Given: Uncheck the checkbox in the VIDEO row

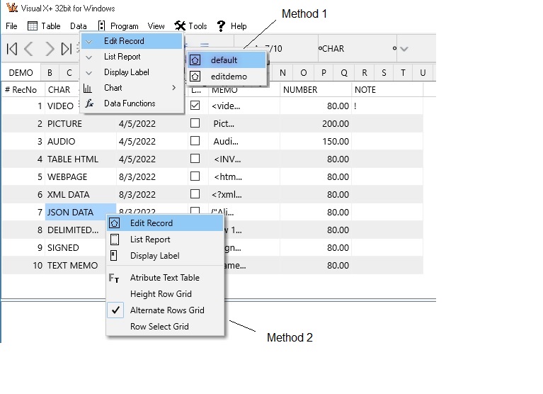Looking at the screenshot, I should coord(195,106).
